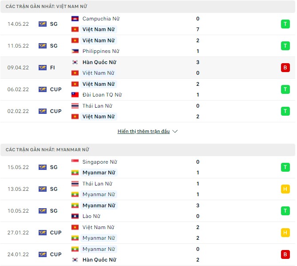Viewport: 297px width, 266px height.
Task: Click the Philippines Nữ flag icon
Action: coord(75,51)
